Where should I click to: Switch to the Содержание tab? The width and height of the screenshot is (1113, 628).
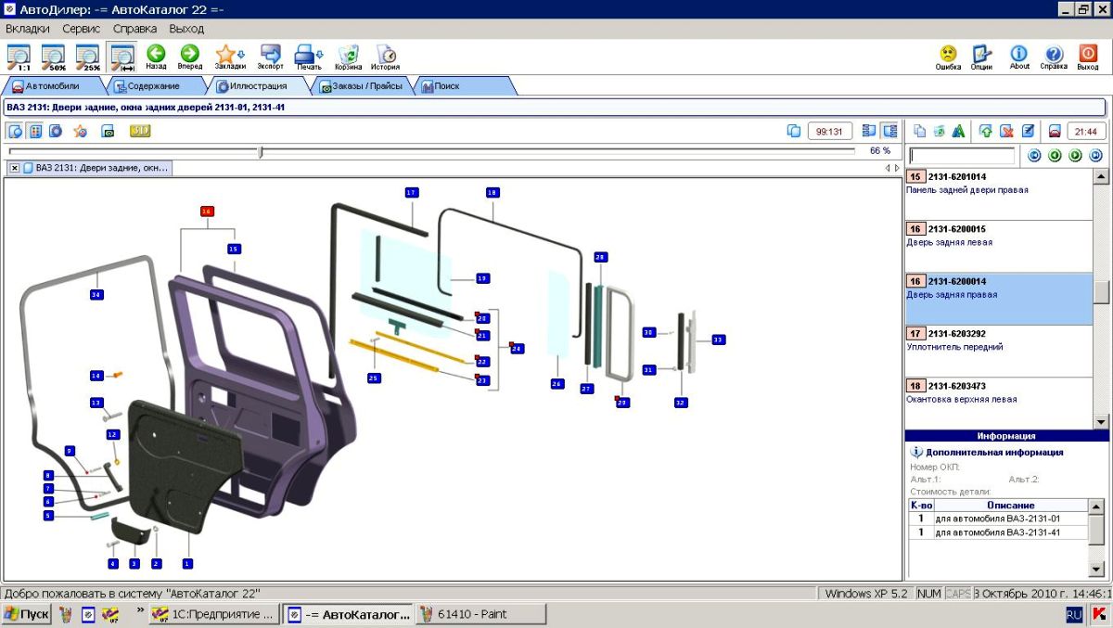click(155, 86)
